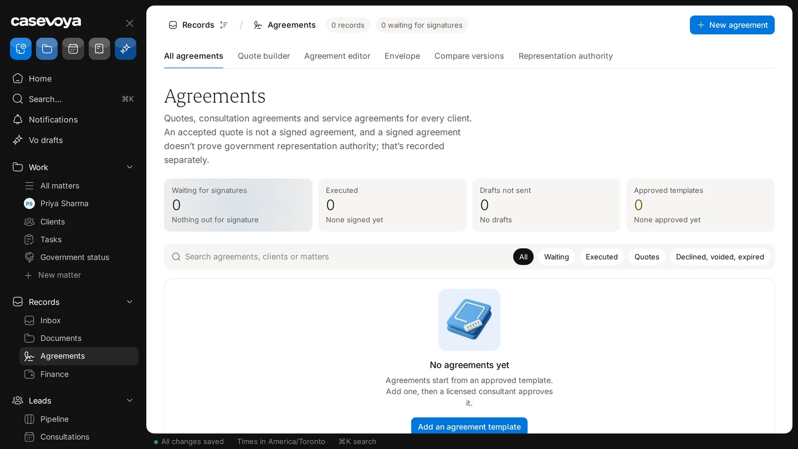
Task: Click the Tasks checklist icon
Action: pos(29,239)
